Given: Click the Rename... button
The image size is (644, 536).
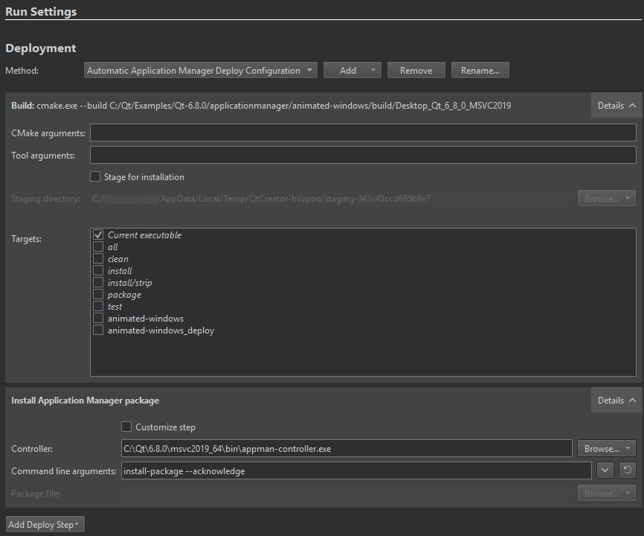Looking at the screenshot, I should point(480,71).
